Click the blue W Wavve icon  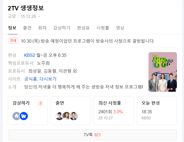24,116
